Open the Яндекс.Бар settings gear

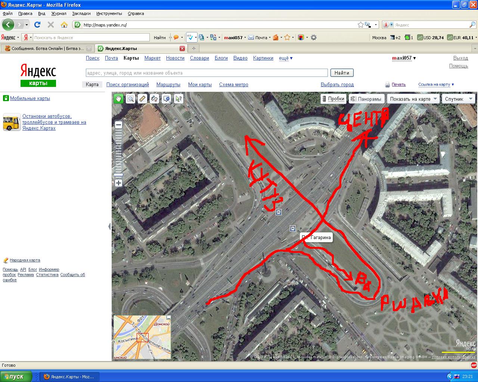314,37
